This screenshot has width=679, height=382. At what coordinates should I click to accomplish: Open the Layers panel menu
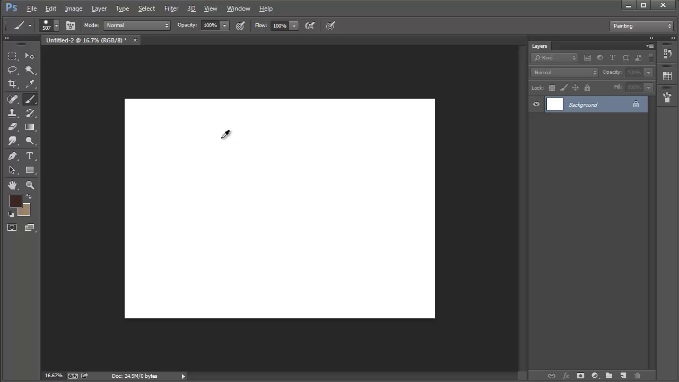(x=650, y=46)
